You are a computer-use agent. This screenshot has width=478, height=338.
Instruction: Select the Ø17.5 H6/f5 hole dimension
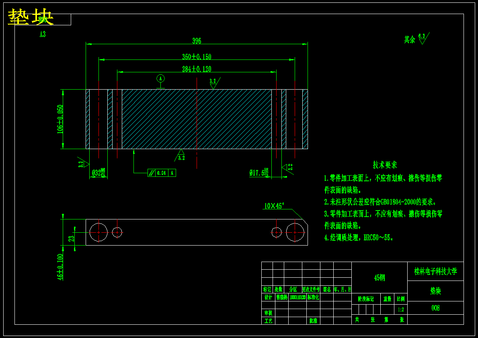259,173
